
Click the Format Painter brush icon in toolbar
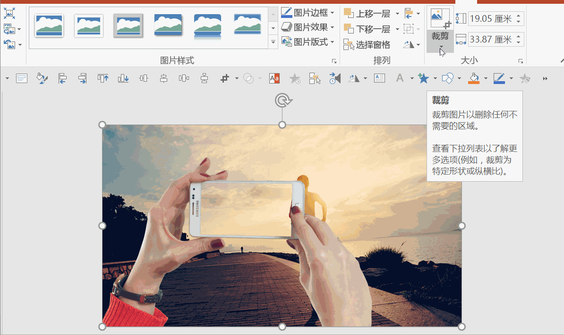[x=42, y=78]
